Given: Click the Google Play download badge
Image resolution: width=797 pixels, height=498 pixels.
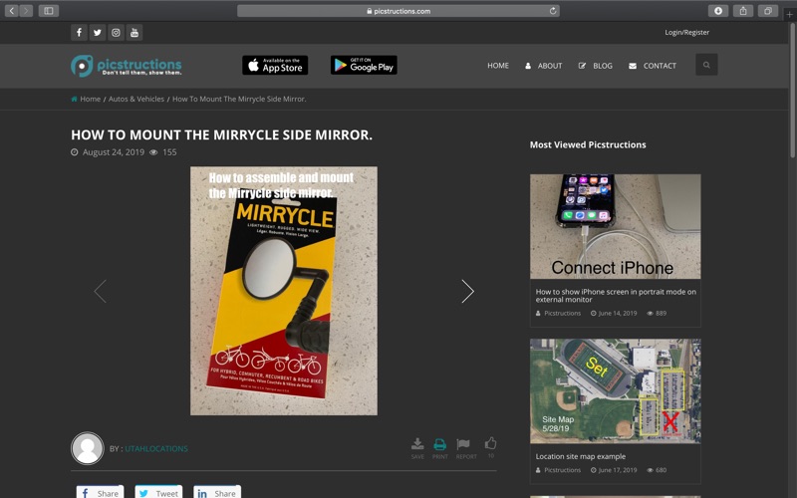Looking at the screenshot, I should (364, 65).
